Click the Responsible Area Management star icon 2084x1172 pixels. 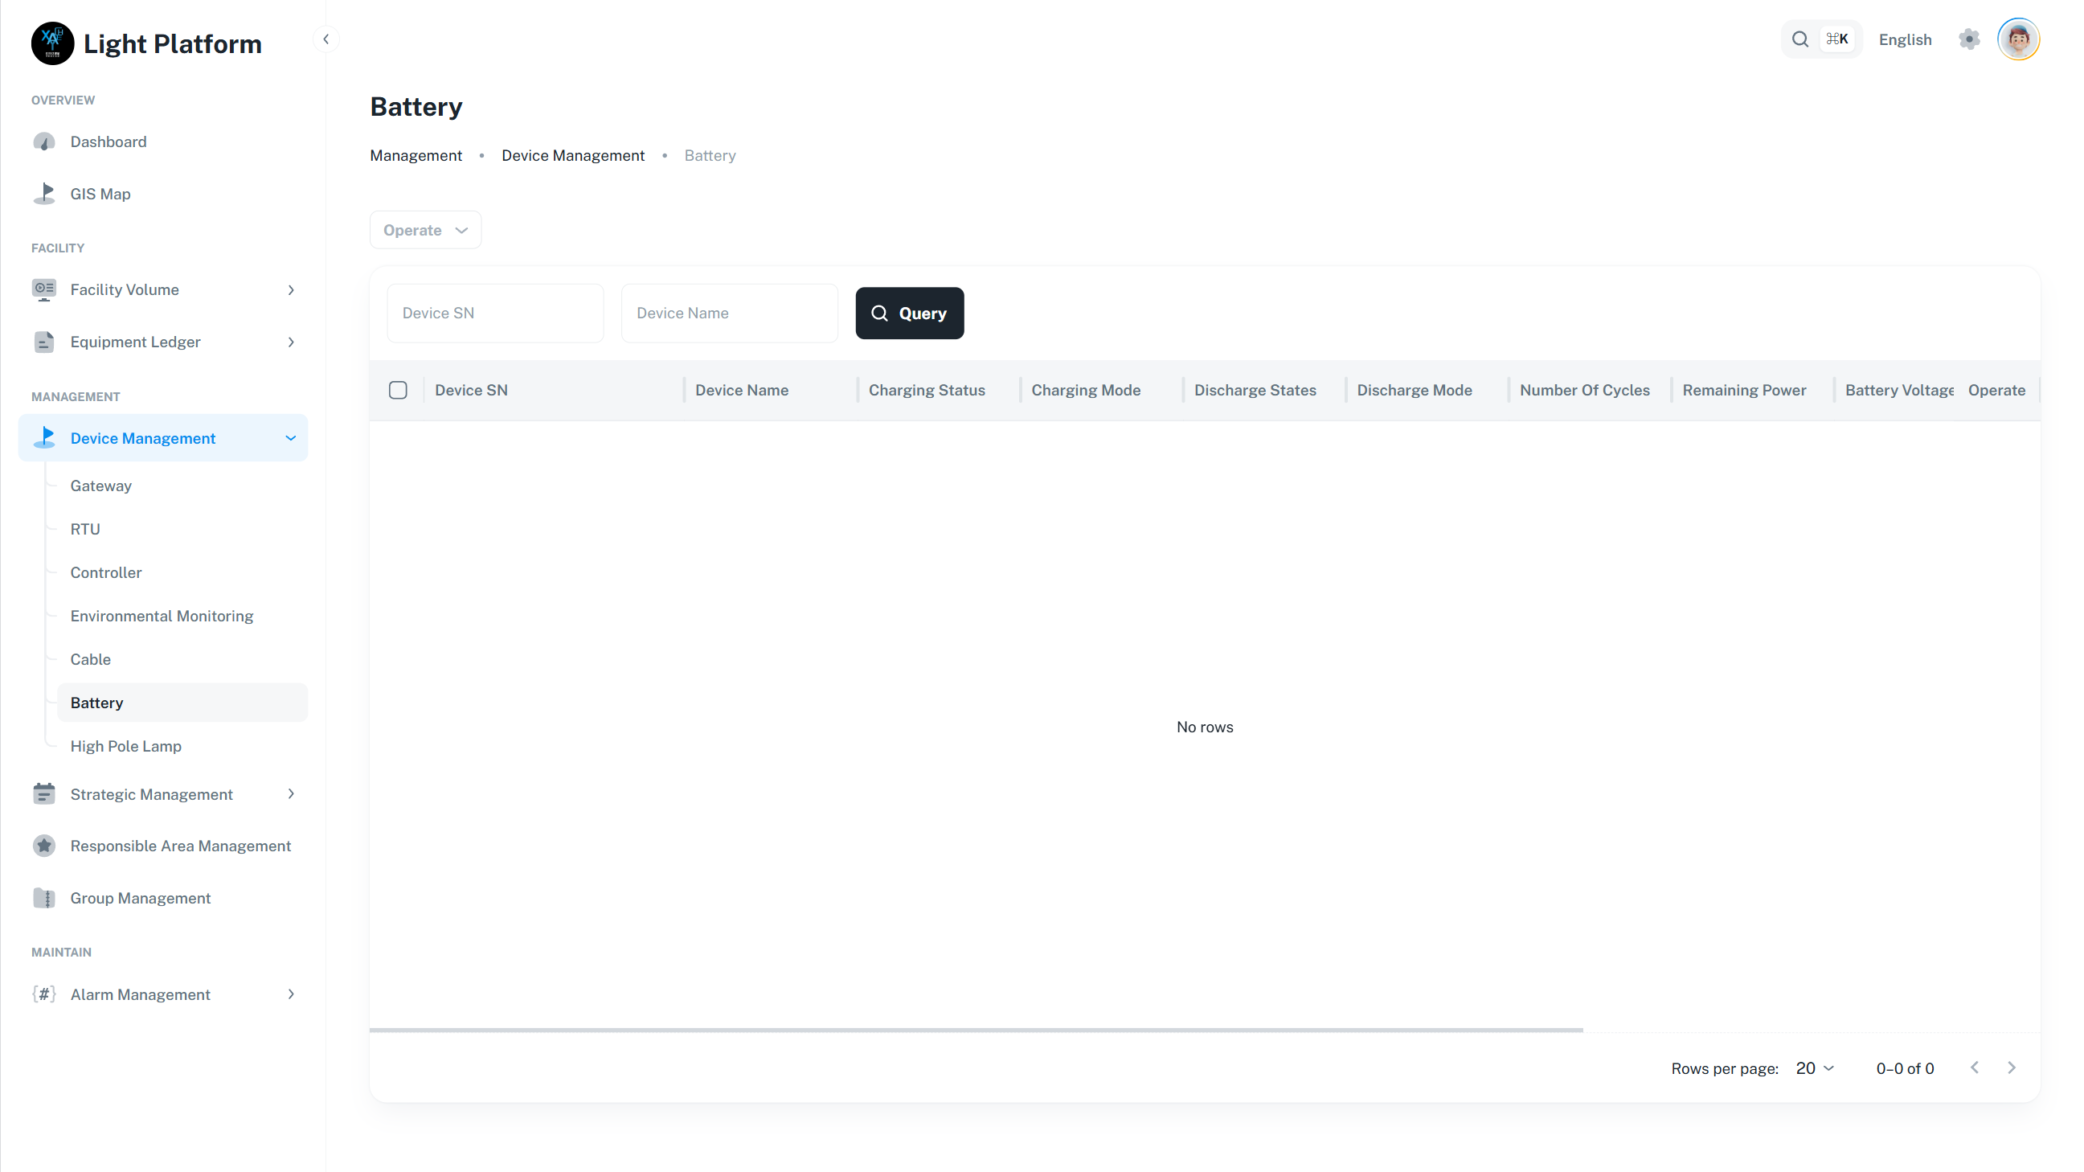pos(44,846)
